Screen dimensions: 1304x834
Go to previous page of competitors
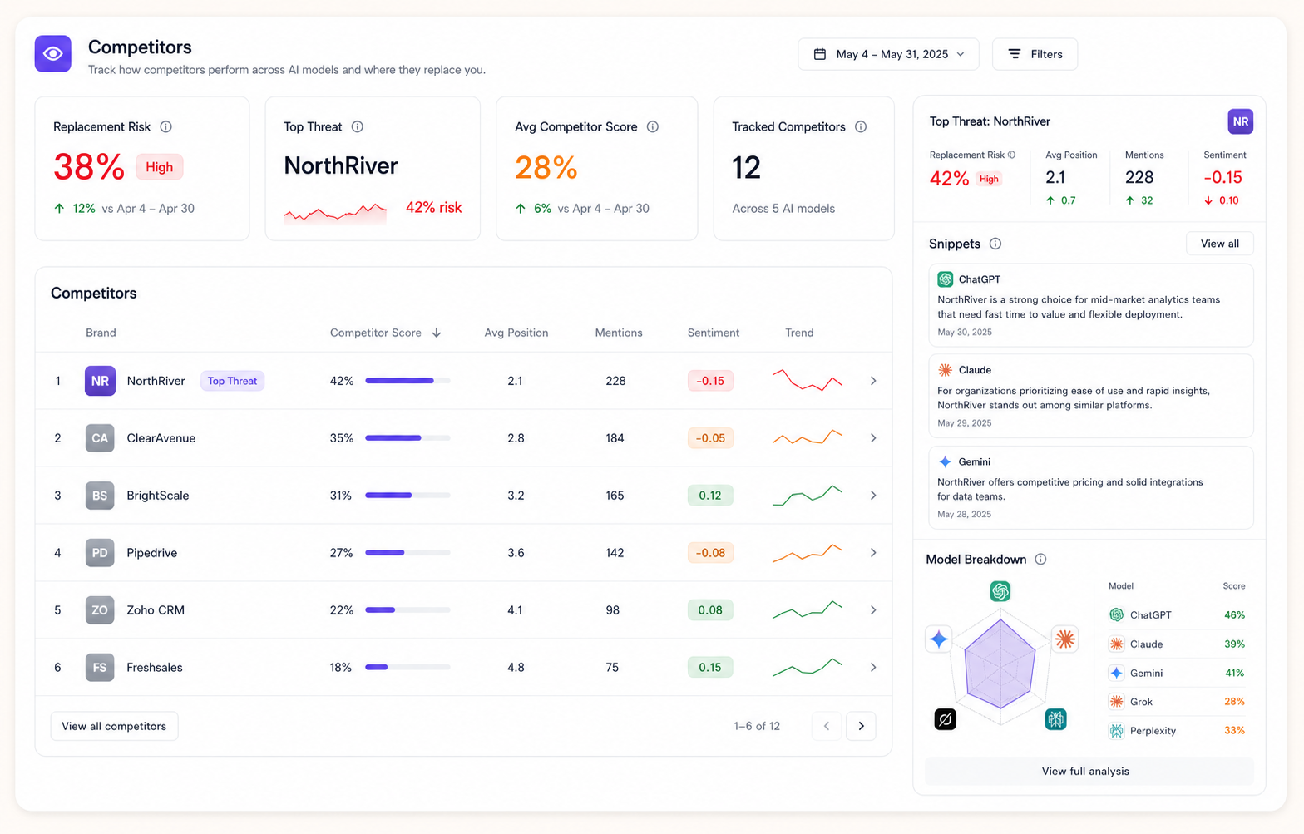point(827,726)
